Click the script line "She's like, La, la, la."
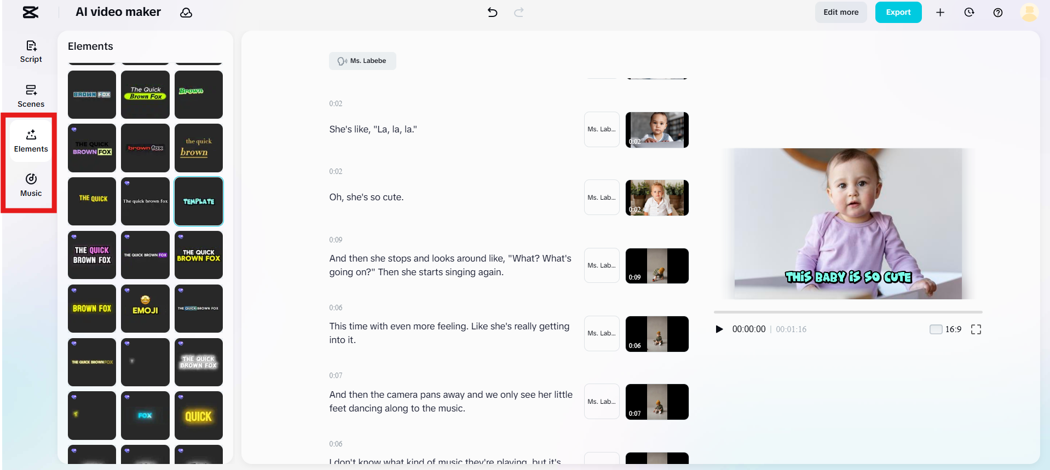The image size is (1050, 470). pos(373,130)
